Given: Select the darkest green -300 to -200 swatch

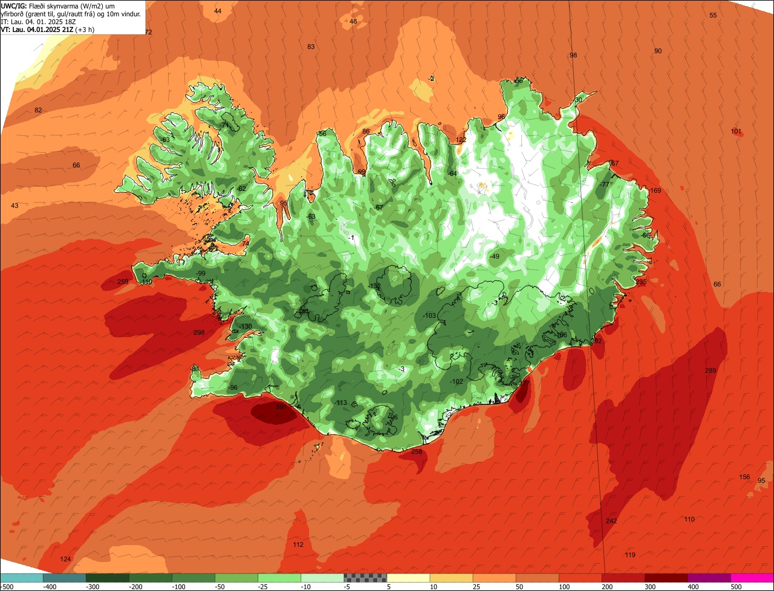Looking at the screenshot, I should point(108,577).
